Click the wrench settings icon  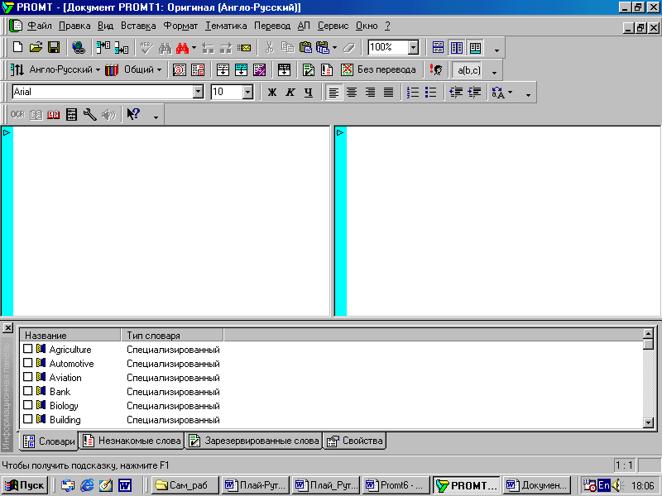pos(89,114)
